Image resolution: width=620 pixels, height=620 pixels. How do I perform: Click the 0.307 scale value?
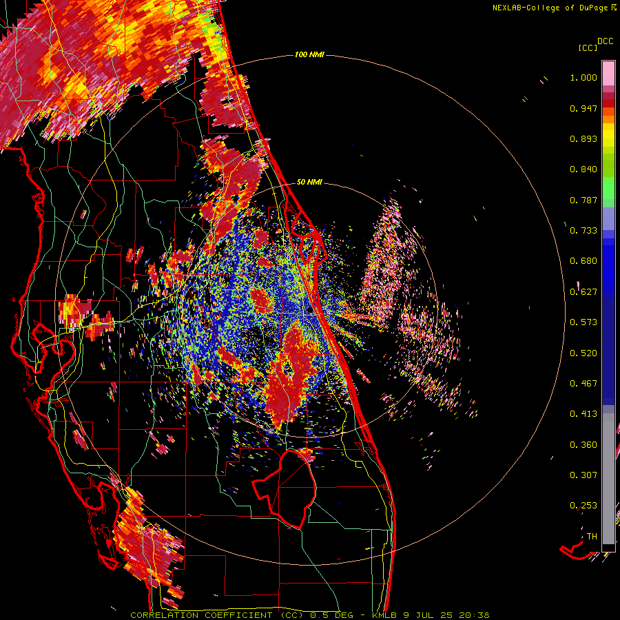(583, 475)
